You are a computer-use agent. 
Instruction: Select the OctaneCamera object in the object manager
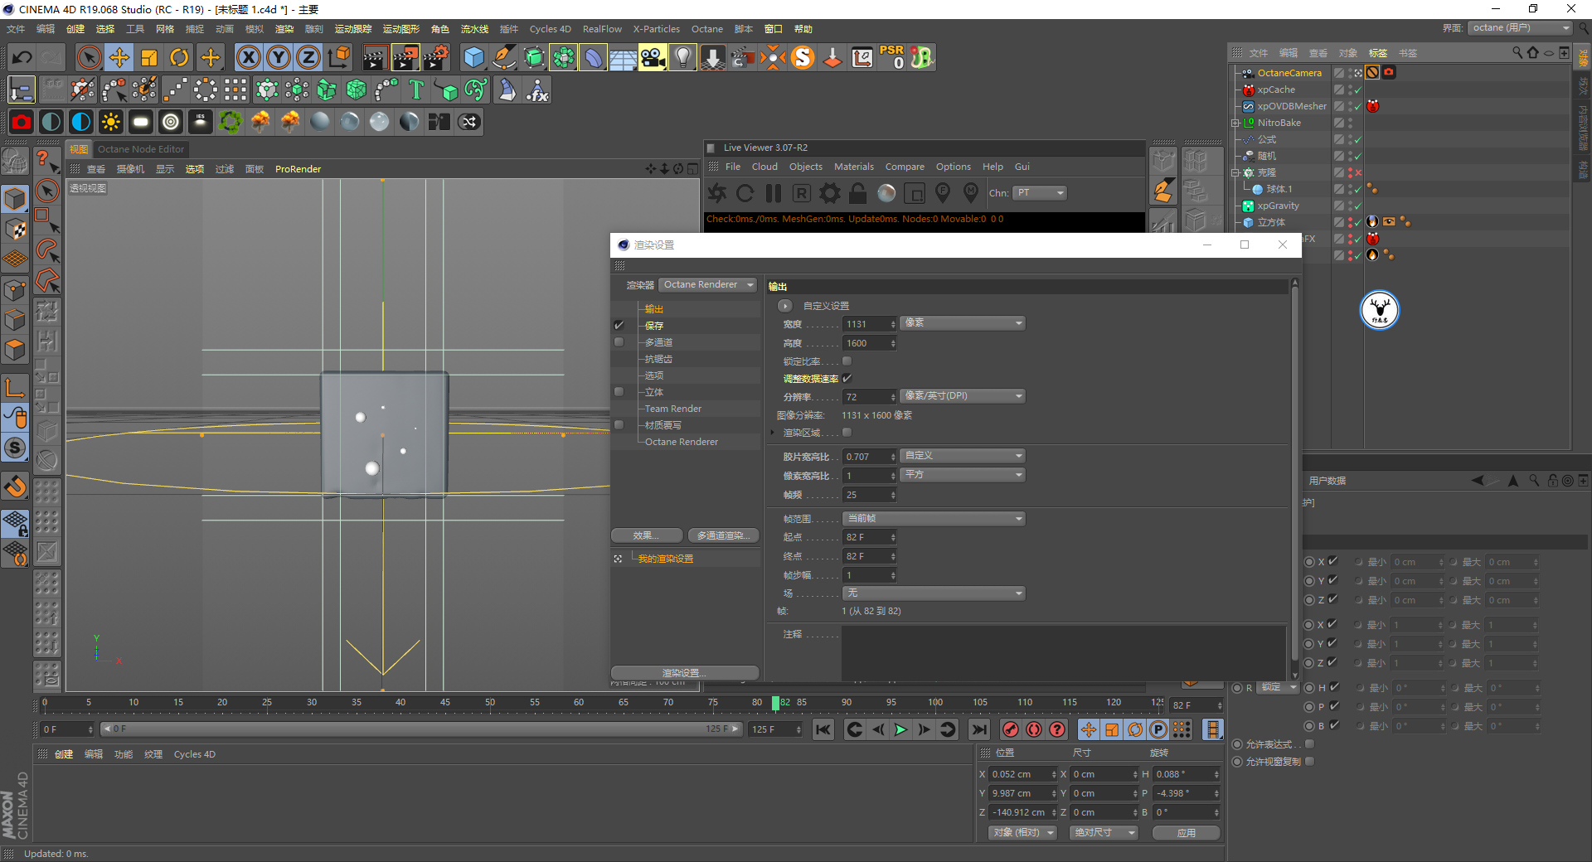(1289, 73)
